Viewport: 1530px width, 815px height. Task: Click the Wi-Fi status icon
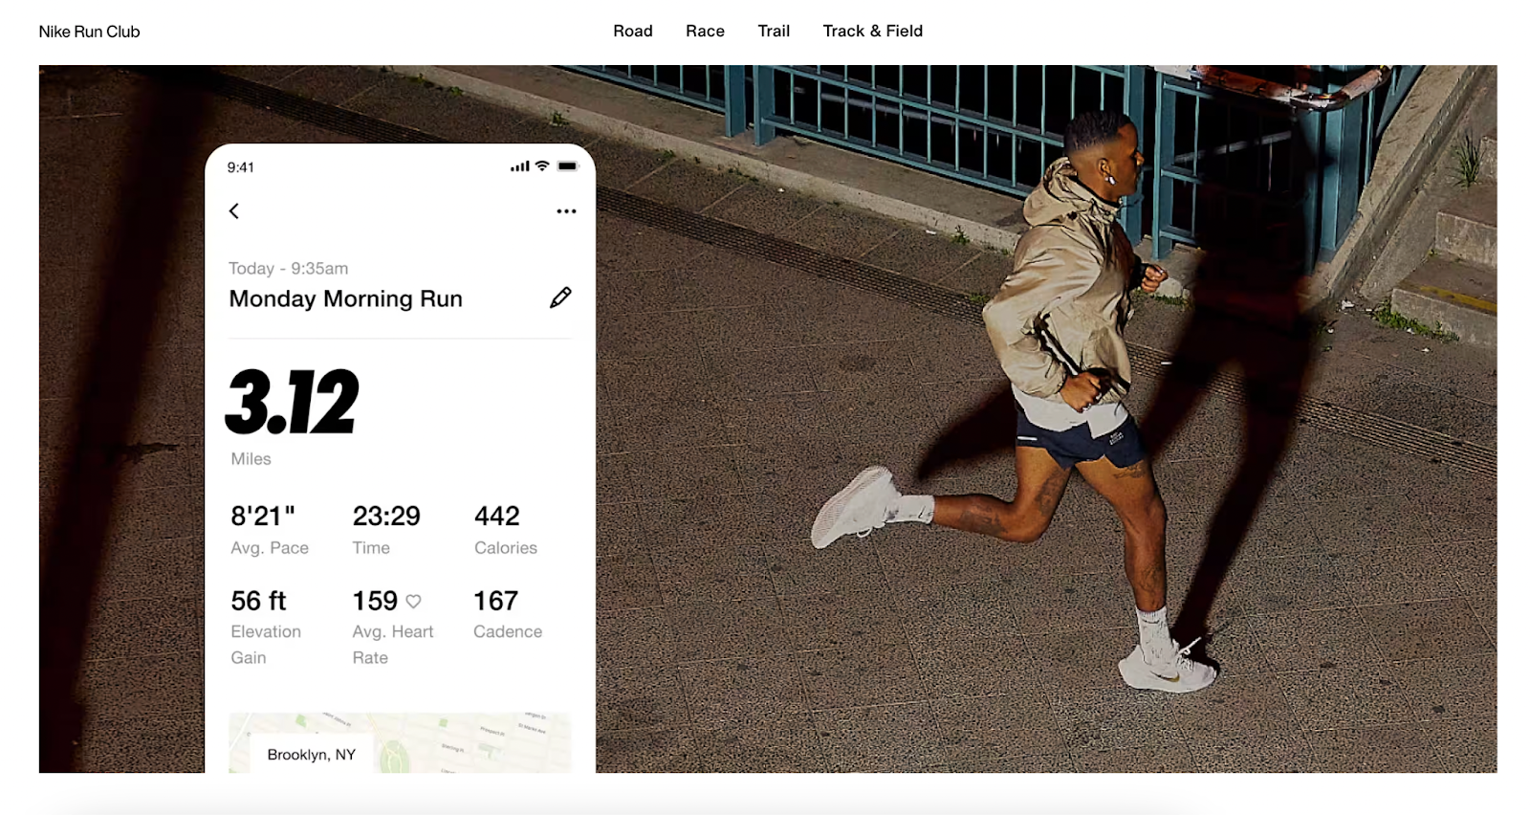coord(542,165)
